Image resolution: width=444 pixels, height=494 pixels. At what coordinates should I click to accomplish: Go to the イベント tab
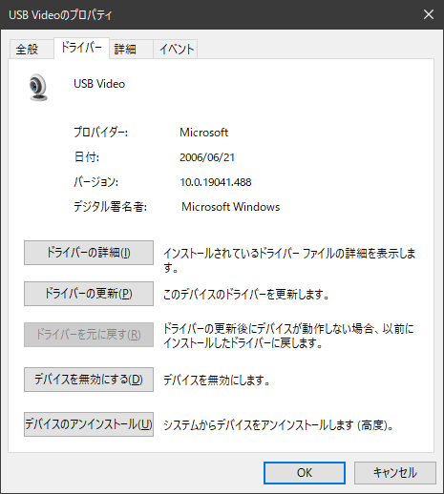click(x=176, y=50)
